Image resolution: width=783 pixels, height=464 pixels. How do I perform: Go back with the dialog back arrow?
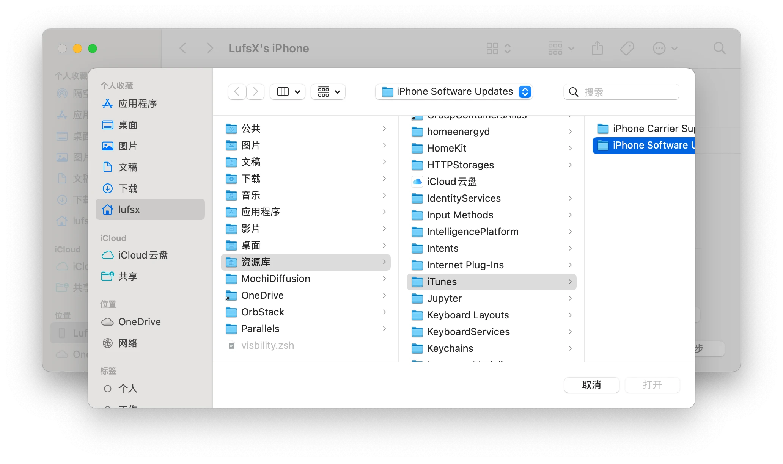pos(237,92)
